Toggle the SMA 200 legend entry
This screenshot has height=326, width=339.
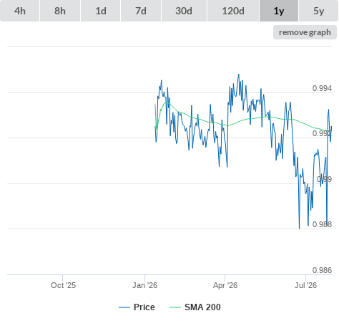point(195,307)
